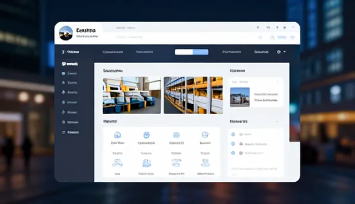The height and width of the screenshot is (204, 355).
Task: Select the tab right after the blue toggle
Action: click(x=232, y=52)
